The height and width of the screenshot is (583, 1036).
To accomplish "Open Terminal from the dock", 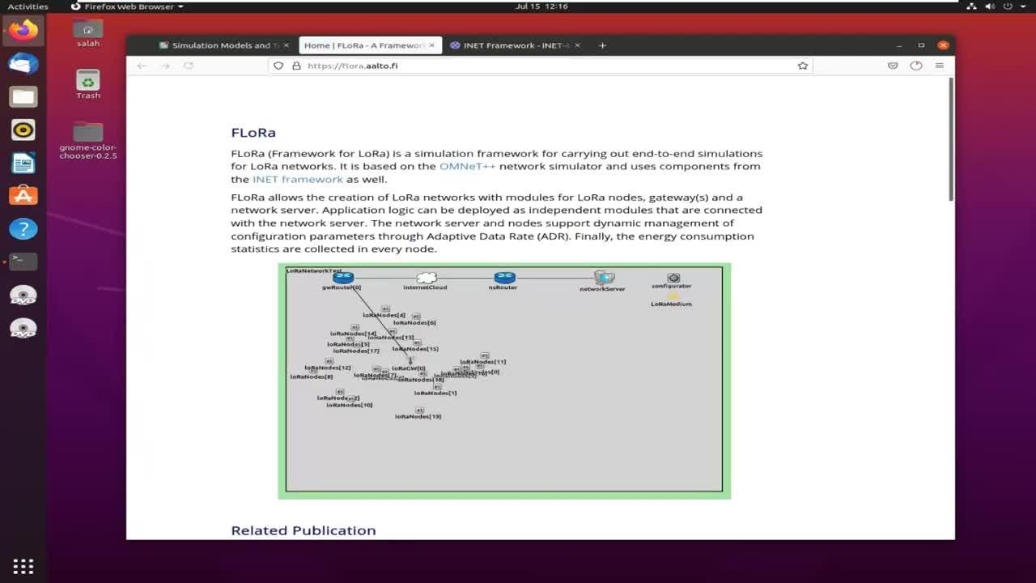I will click(x=23, y=262).
